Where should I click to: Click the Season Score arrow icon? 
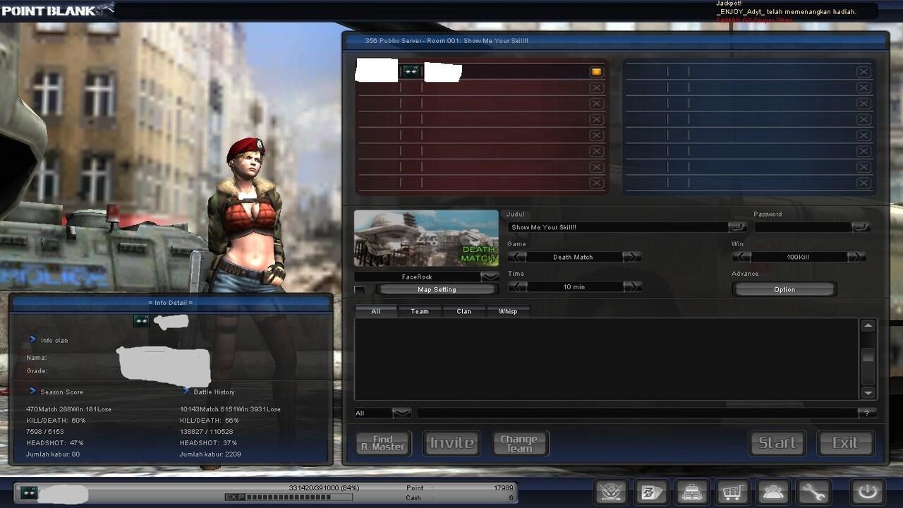tap(32, 391)
